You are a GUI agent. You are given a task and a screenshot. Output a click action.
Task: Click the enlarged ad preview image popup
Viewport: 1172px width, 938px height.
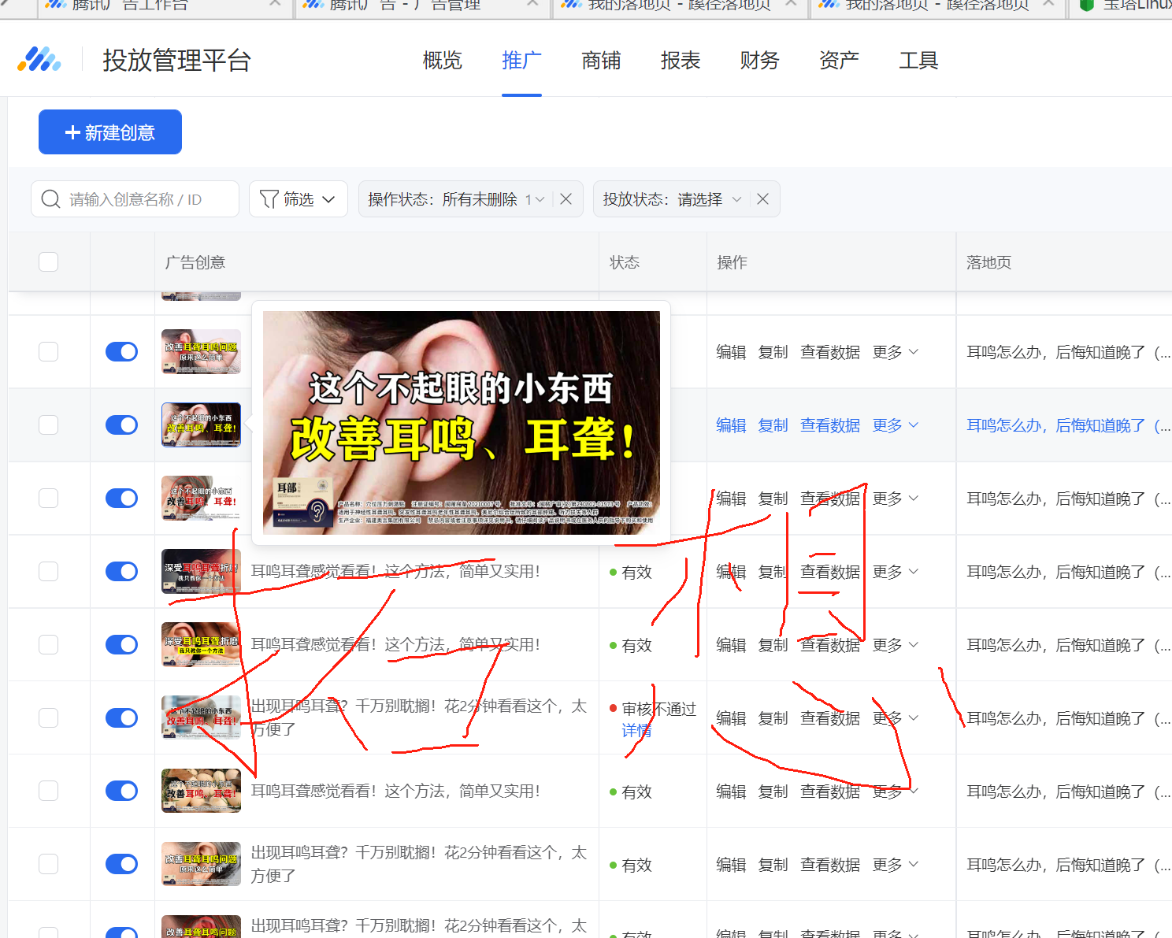coord(462,423)
